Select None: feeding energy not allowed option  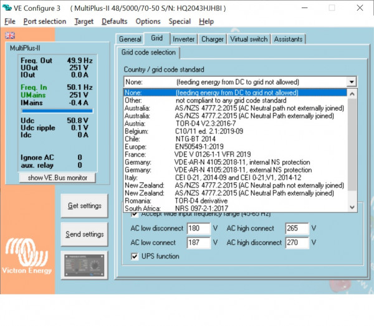[236, 92]
